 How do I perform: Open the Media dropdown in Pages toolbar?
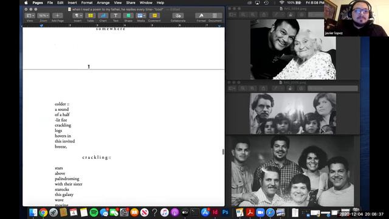tap(141, 16)
